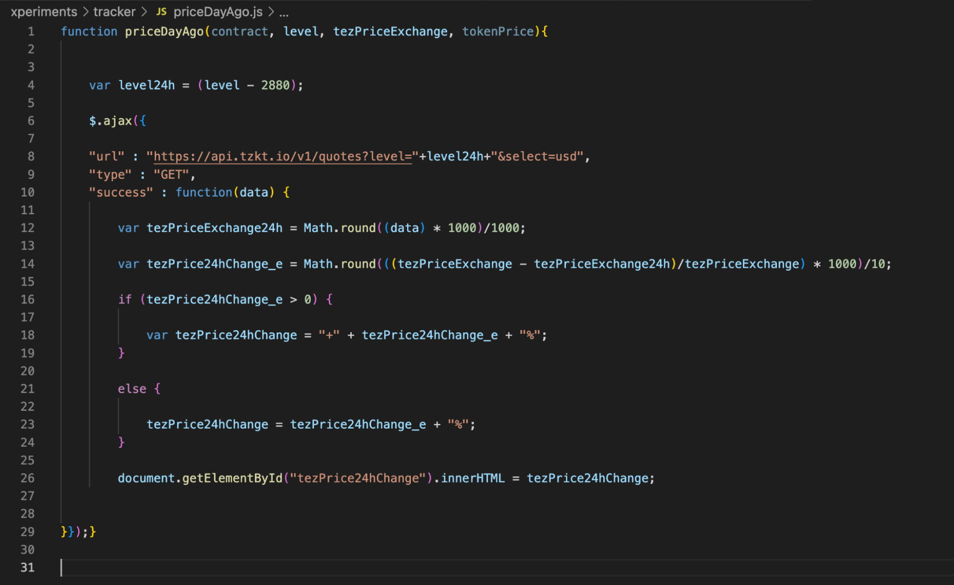The height and width of the screenshot is (585, 954).
Task: Open the priceDayAgo.js breadcrumb item
Action: (x=218, y=11)
